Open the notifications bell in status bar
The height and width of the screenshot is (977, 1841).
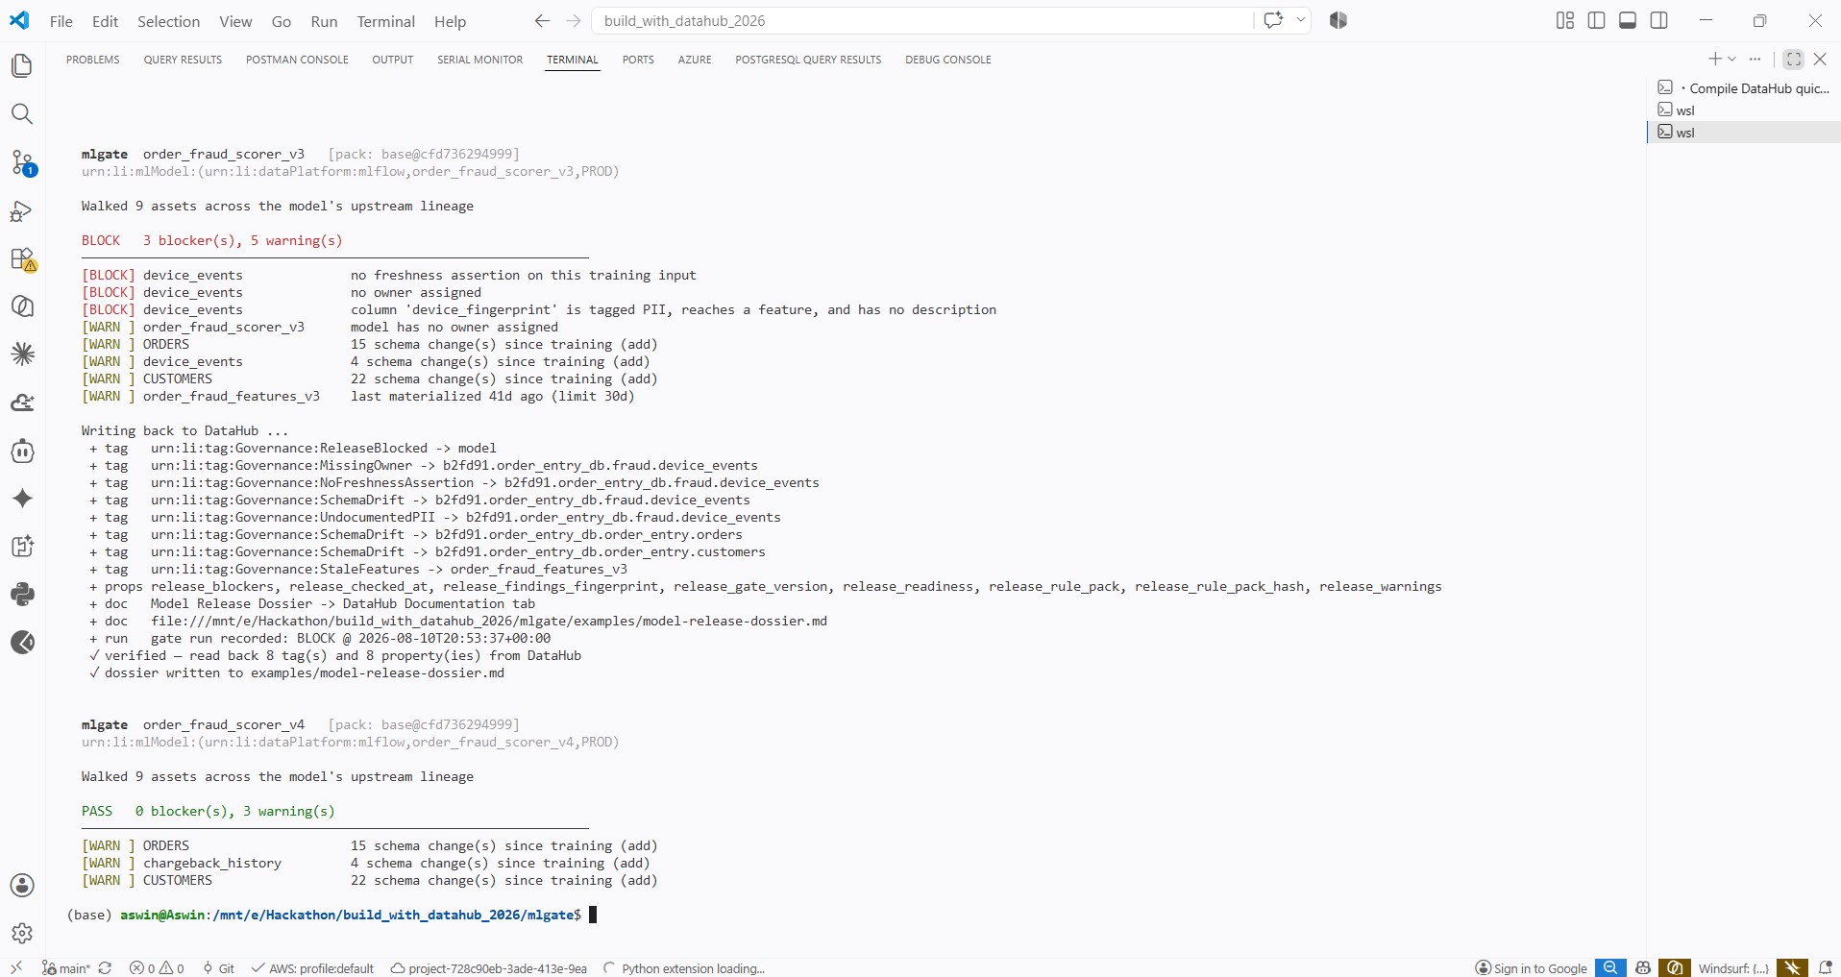pos(1826,968)
